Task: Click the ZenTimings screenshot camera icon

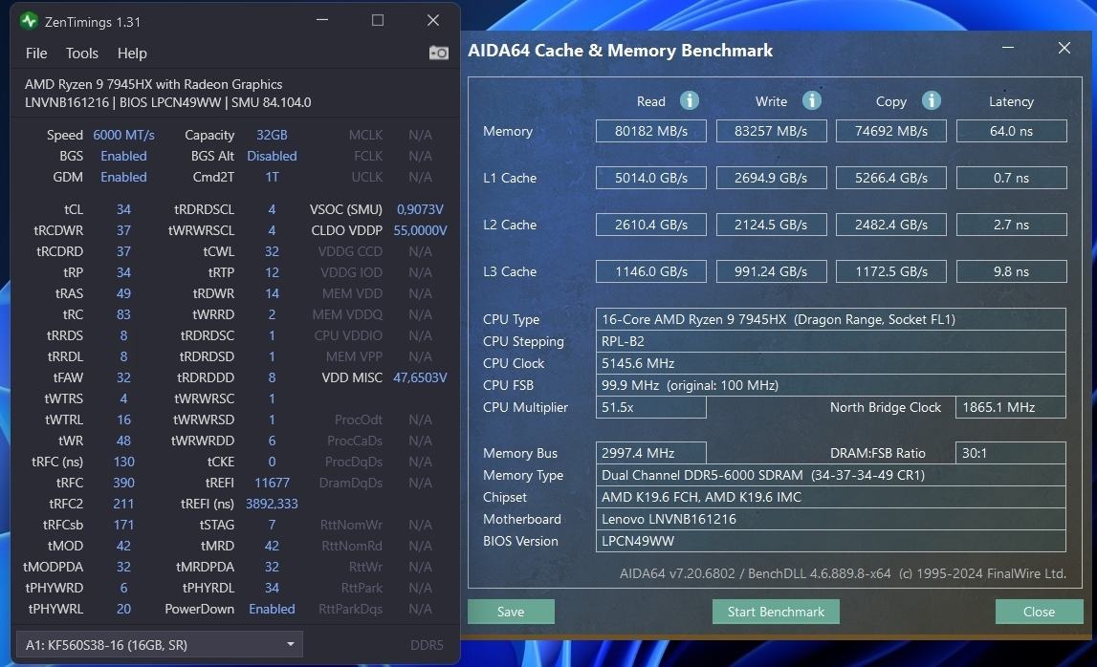Action: pos(439,54)
